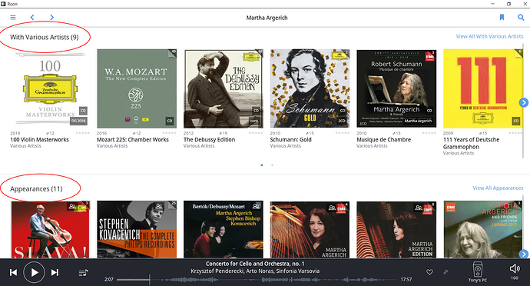Open the Musique de Chambre album cover
This screenshot has height=286, width=530.
pos(396,88)
